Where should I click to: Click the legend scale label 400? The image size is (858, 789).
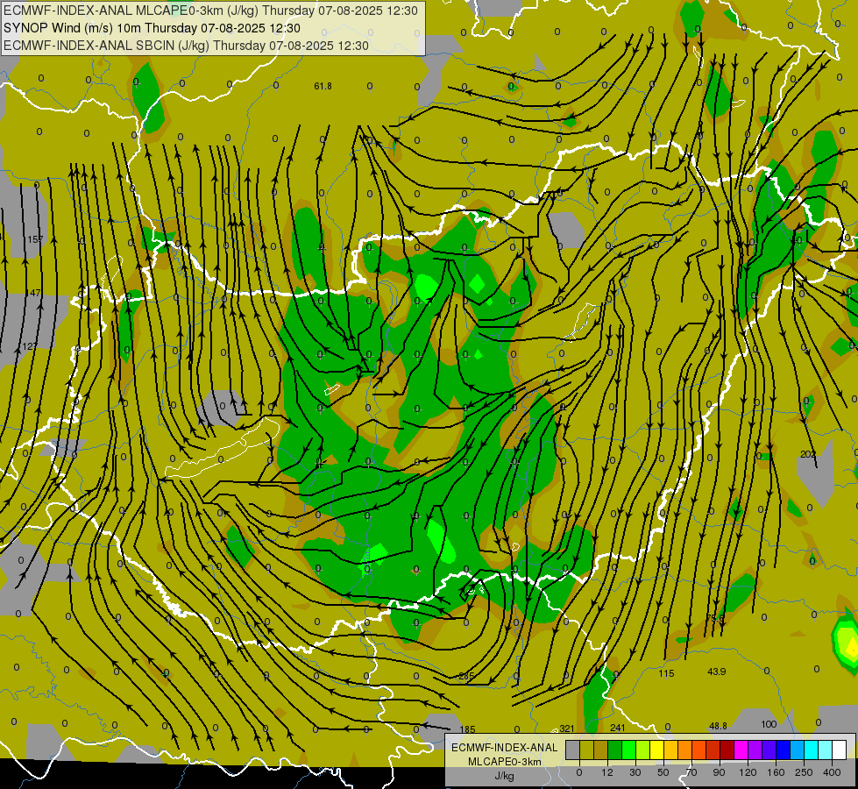[832, 772]
